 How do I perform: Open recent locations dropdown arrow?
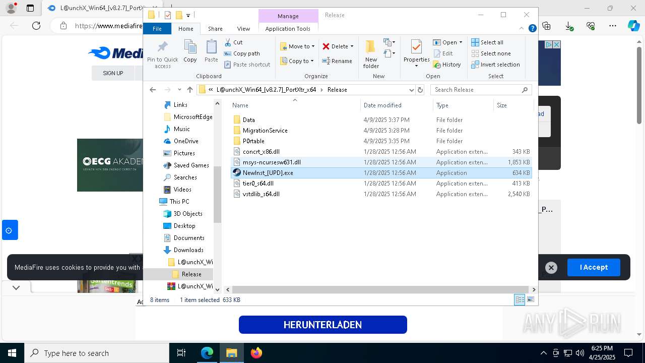179,90
